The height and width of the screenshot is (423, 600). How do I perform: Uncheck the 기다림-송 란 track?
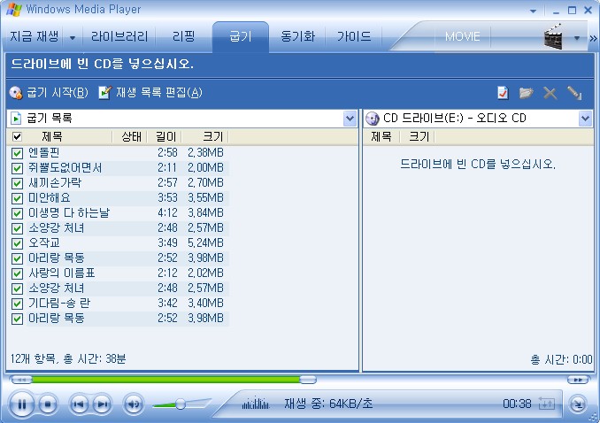point(17,304)
